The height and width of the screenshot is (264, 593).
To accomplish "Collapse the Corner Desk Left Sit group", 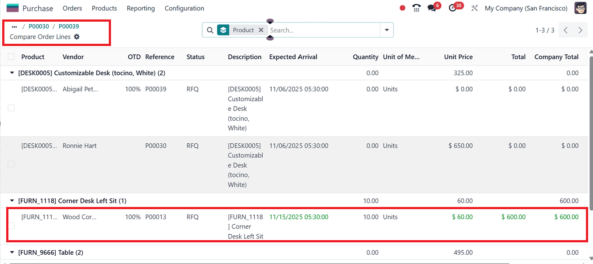I will click(12, 200).
